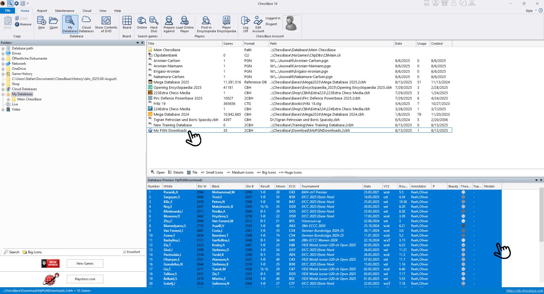Image resolution: width=544 pixels, height=294 pixels.
Task: Switch database view to Details
Action: click(x=176, y=172)
